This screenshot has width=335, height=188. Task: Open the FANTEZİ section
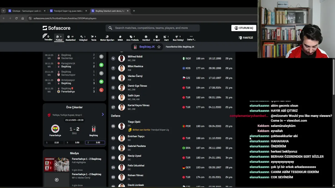coord(246,38)
